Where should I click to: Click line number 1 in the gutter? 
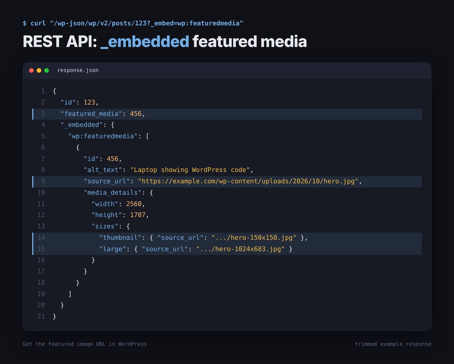click(x=43, y=91)
